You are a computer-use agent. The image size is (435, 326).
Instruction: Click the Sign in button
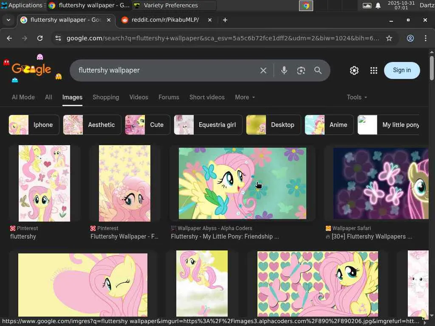(x=402, y=70)
